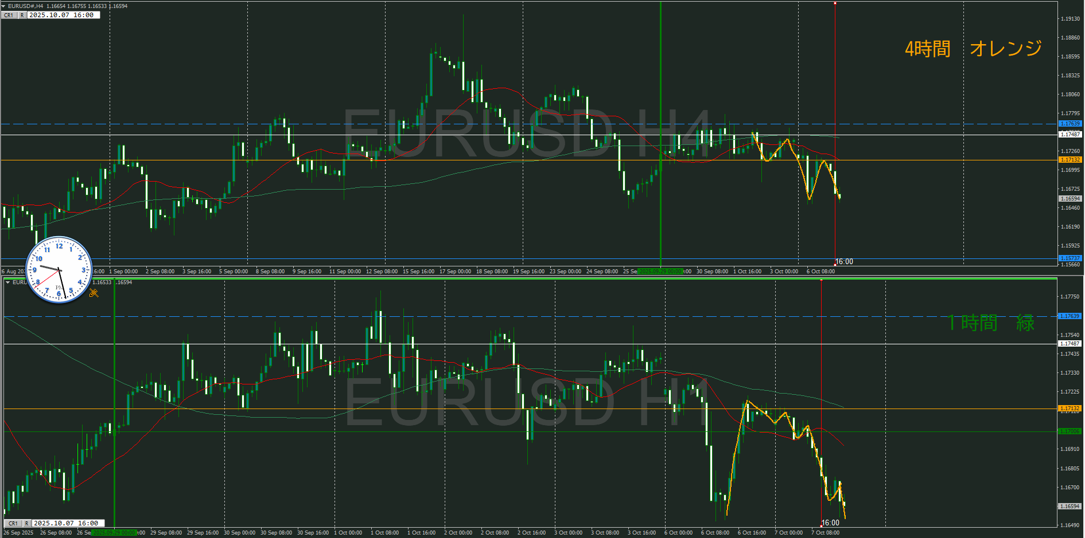Click the date field in the bottom chart

coord(66,523)
